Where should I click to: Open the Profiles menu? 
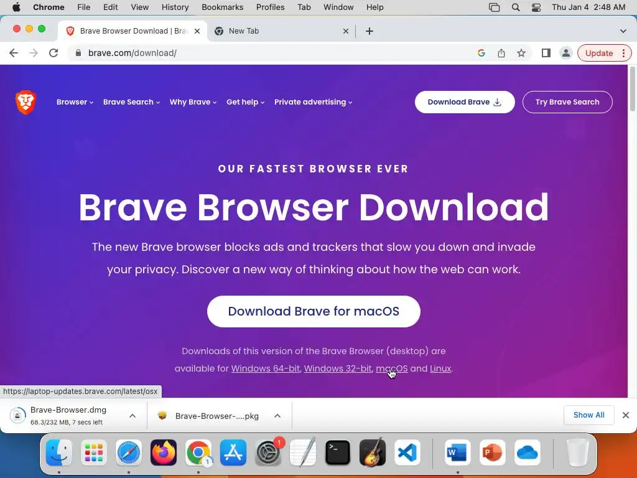tap(270, 7)
